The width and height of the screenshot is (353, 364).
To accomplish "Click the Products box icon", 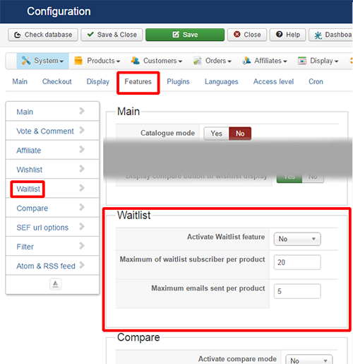I will (x=78, y=61).
